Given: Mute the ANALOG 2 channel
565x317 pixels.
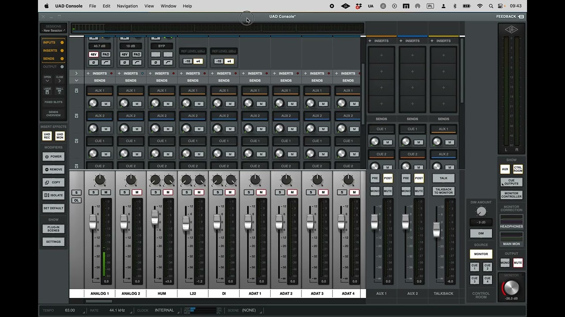Looking at the screenshot, I should [137, 192].
